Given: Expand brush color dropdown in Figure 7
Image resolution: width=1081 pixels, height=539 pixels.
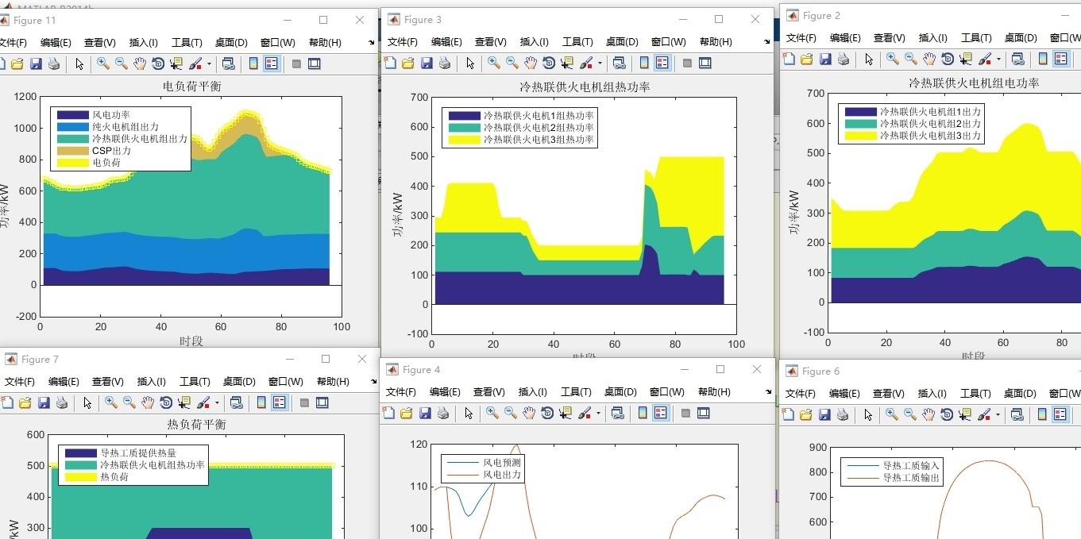Looking at the screenshot, I should pyautogui.click(x=217, y=402).
